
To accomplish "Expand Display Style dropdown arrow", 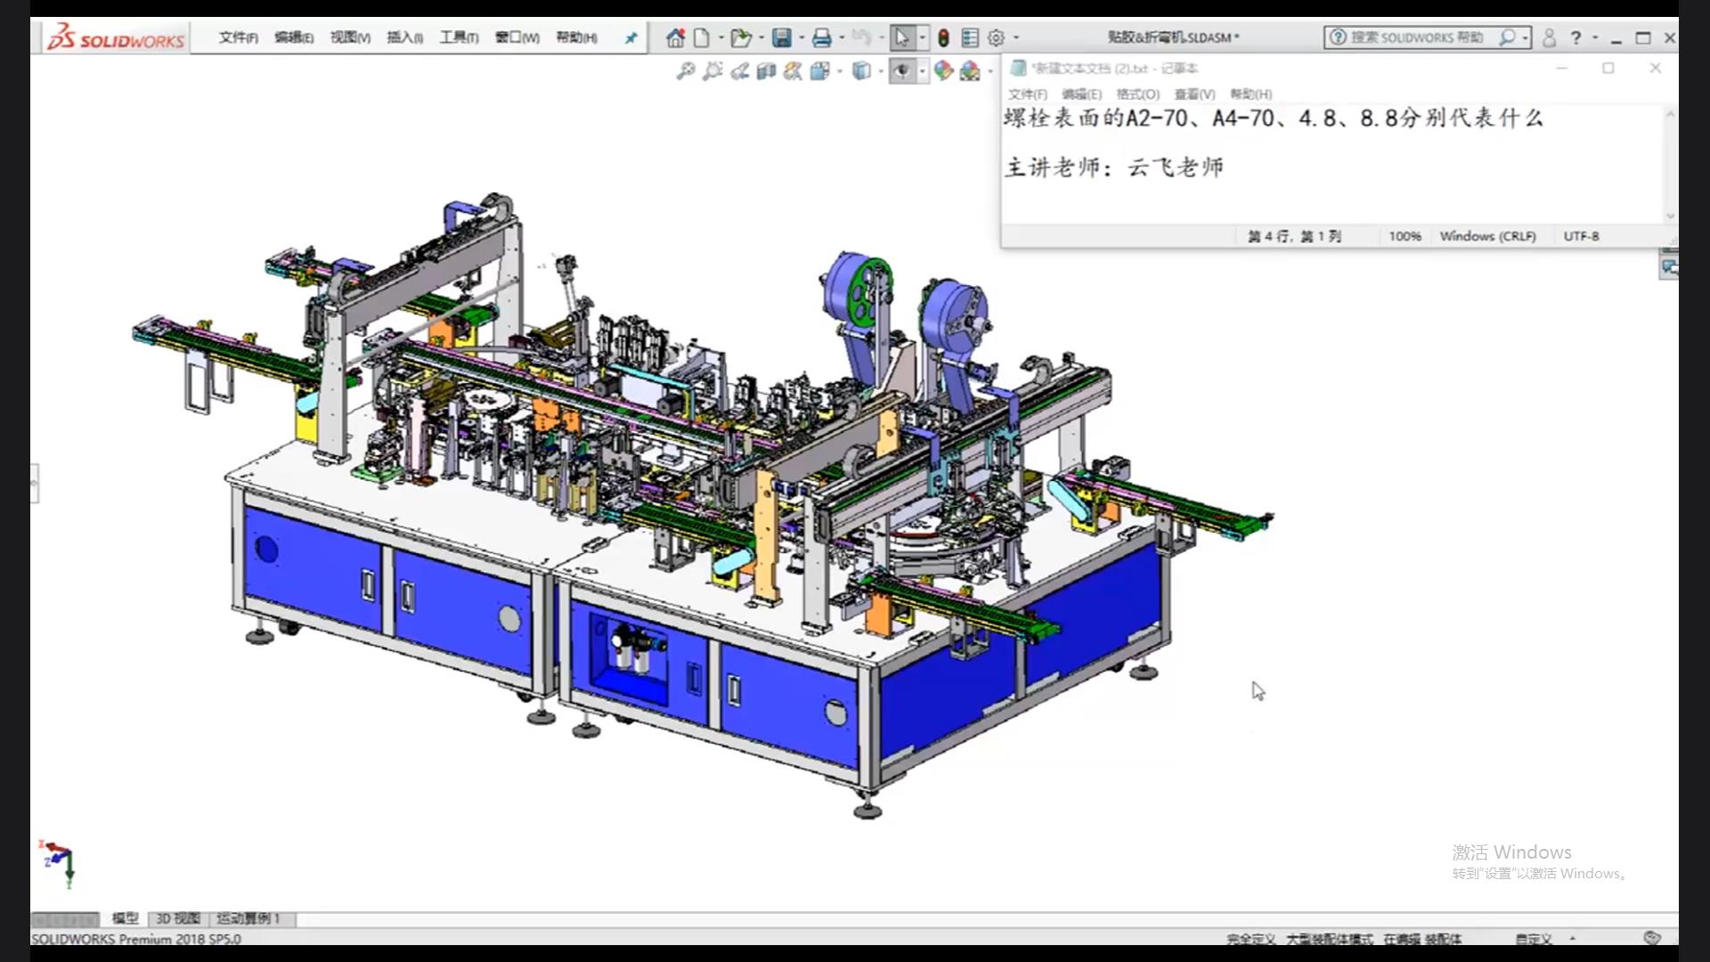I will [880, 71].
